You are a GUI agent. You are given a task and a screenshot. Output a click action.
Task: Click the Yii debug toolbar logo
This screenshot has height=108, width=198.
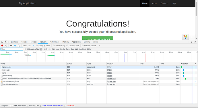[185, 37]
